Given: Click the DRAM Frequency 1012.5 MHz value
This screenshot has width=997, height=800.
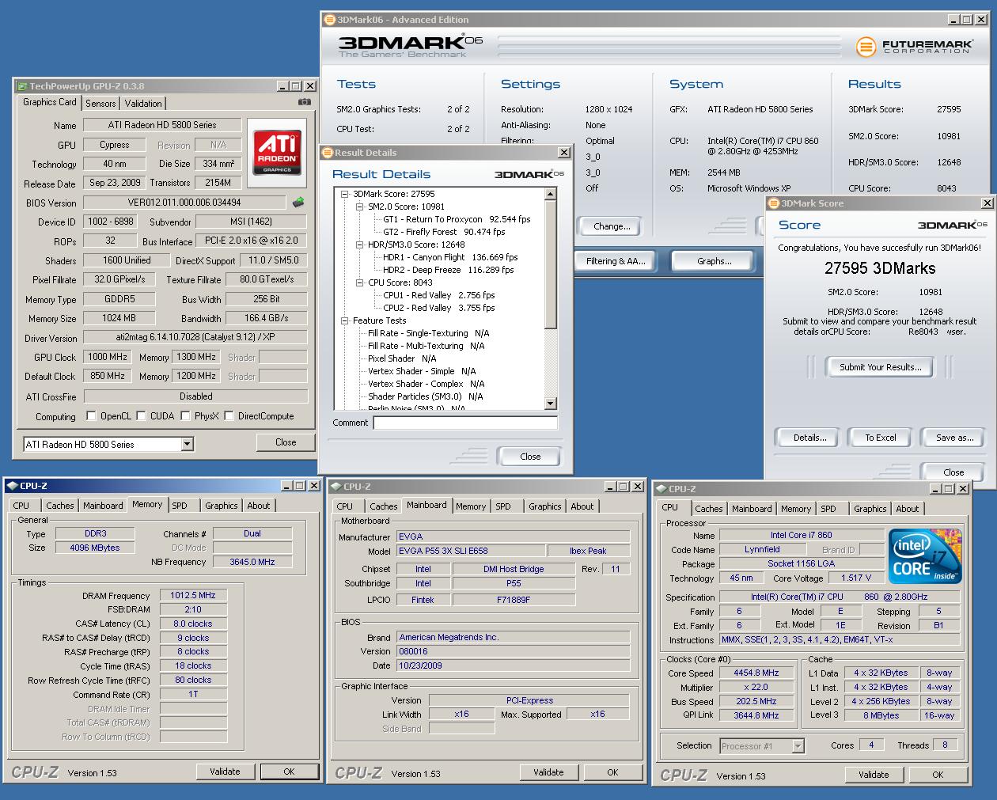Looking at the screenshot, I should [193, 595].
